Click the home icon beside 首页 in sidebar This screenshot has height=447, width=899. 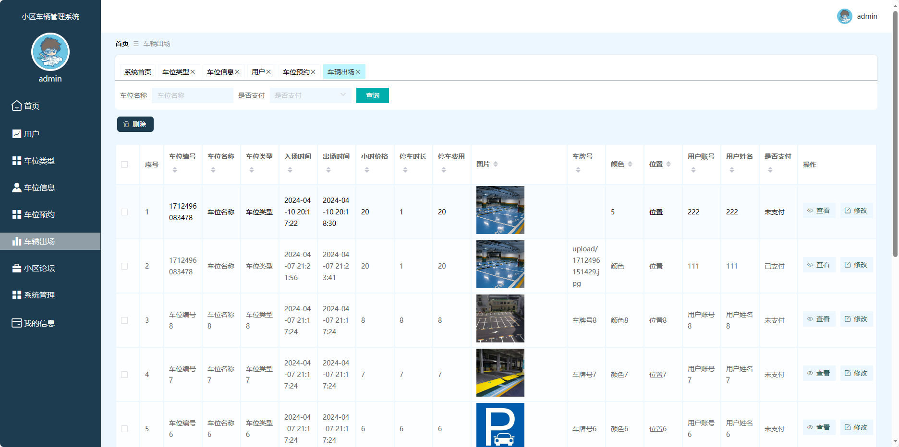pyautogui.click(x=17, y=106)
